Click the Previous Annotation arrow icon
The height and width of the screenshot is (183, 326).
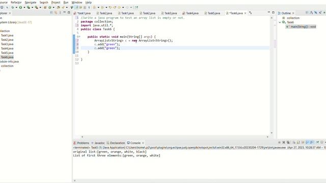102,7
